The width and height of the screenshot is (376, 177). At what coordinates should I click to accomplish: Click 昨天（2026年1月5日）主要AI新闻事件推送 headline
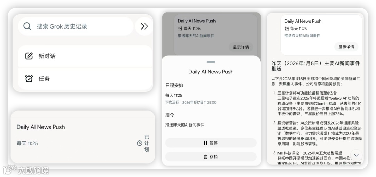coord(315,66)
